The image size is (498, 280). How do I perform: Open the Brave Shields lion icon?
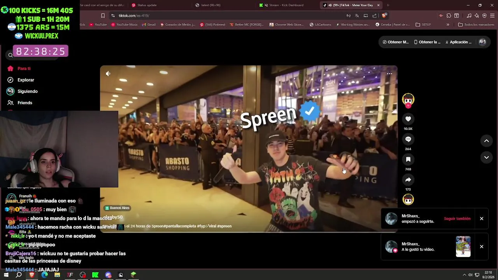coord(384,16)
